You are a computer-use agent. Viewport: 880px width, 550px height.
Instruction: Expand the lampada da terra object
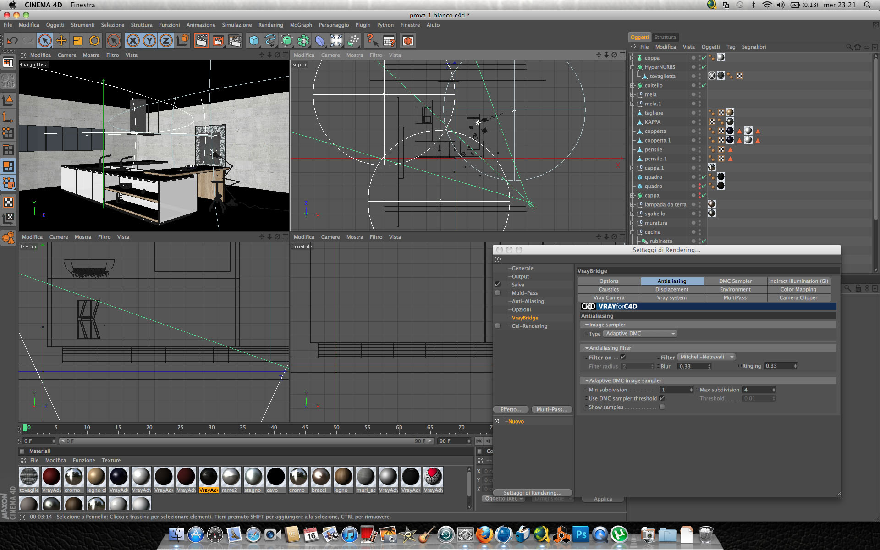632,204
